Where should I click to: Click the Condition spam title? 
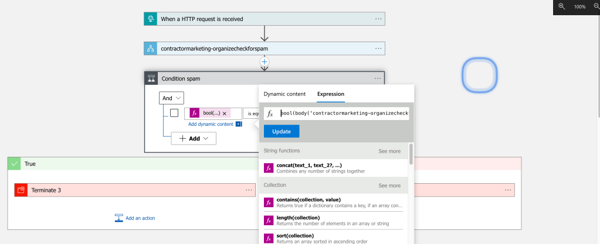click(x=181, y=78)
